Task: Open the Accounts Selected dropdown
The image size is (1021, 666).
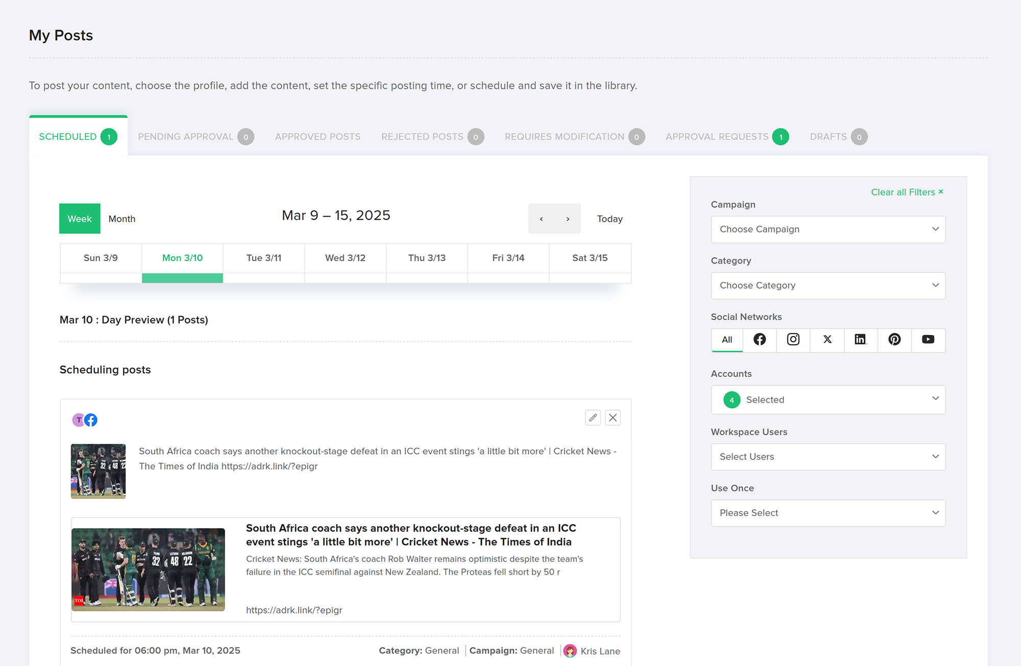Action: coord(828,400)
